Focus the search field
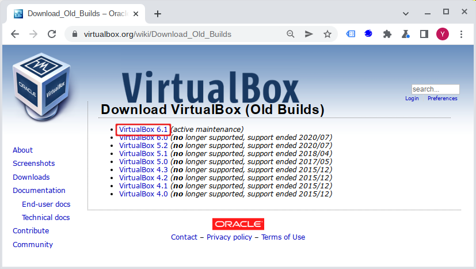This screenshot has height=269, width=476. 435,89
